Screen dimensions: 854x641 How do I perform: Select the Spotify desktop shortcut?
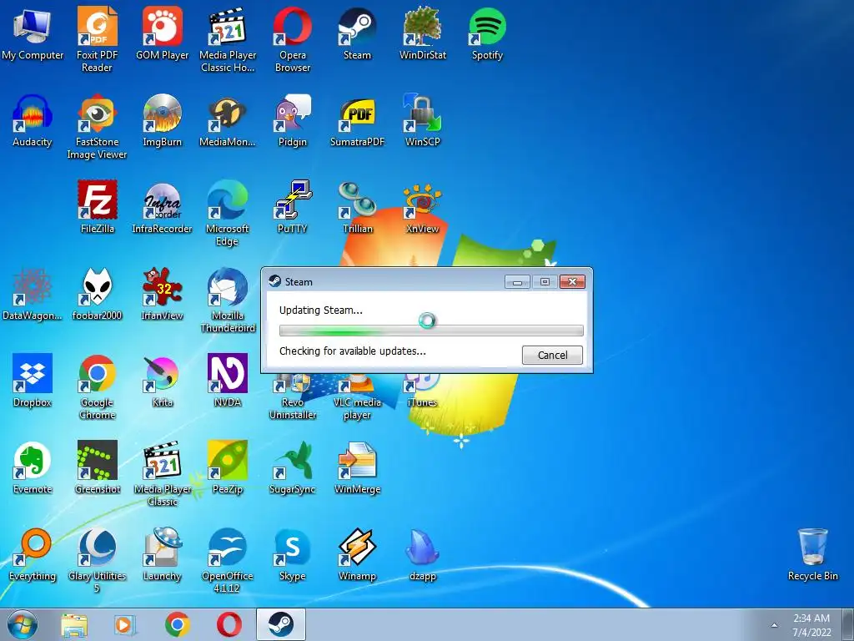click(487, 34)
